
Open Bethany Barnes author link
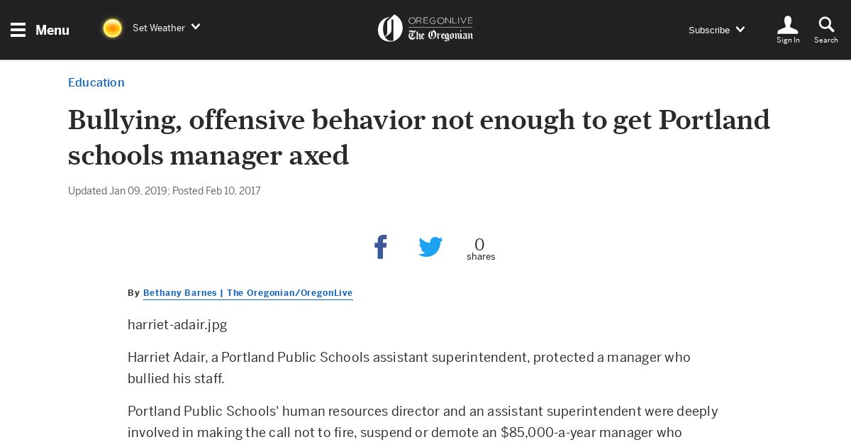(x=247, y=293)
